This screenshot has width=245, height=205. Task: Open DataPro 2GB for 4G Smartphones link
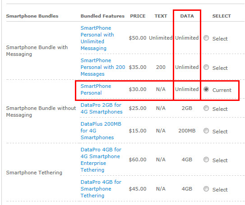tap(102, 108)
